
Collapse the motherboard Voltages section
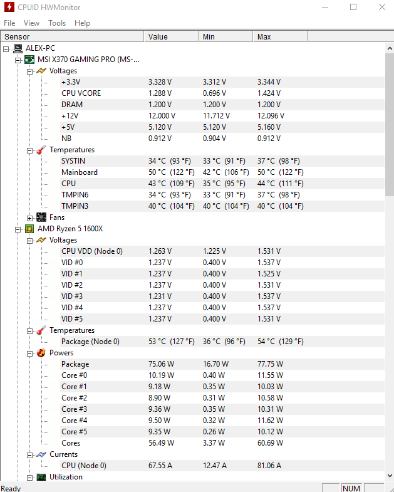click(29, 71)
